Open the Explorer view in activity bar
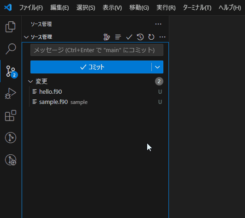Image resolution: width=245 pixels, height=218 pixels. [x=11, y=27]
